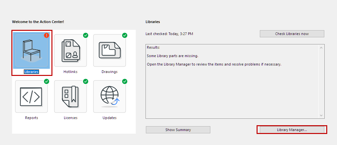337x145 pixels.
Task: Open the Hotlinks document icon
Action: click(70, 50)
